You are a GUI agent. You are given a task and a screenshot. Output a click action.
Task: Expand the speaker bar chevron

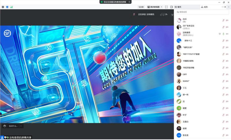[x=172, y=15]
